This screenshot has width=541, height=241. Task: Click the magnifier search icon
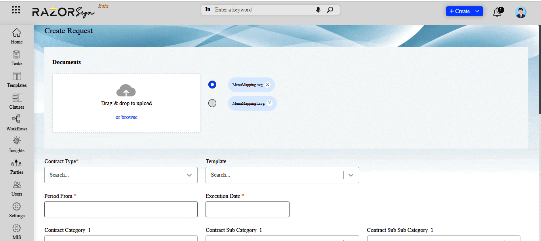pos(330,9)
